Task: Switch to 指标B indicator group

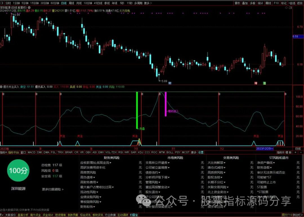Action: tap(280, 153)
